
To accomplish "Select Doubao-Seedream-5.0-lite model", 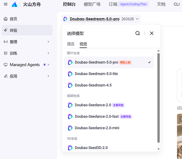I will pos(109,74).
